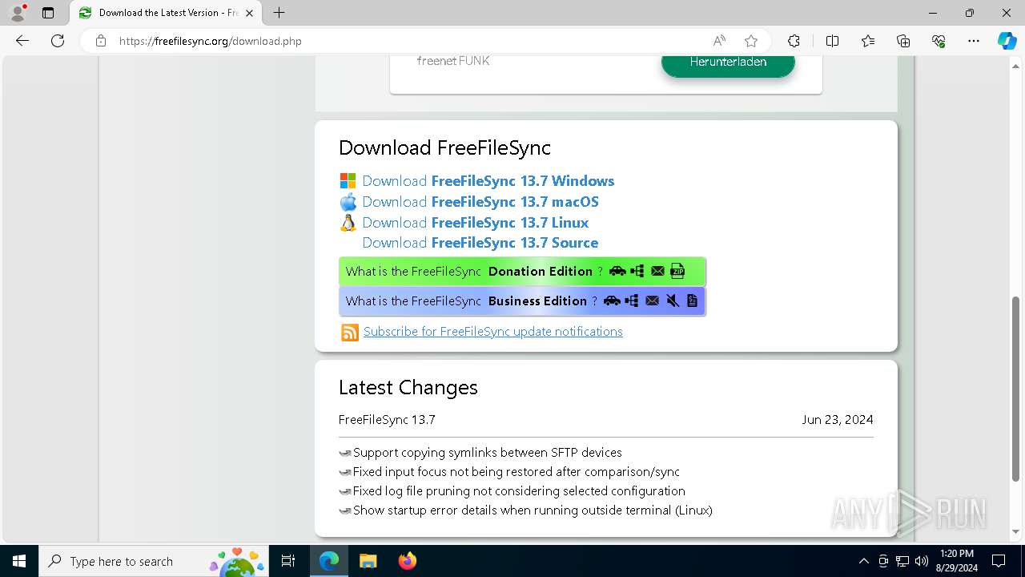This screenshot has width=1025, height=577.
Task: Download FreeFileSync 13.7 Linux
Action: (475, 223)
